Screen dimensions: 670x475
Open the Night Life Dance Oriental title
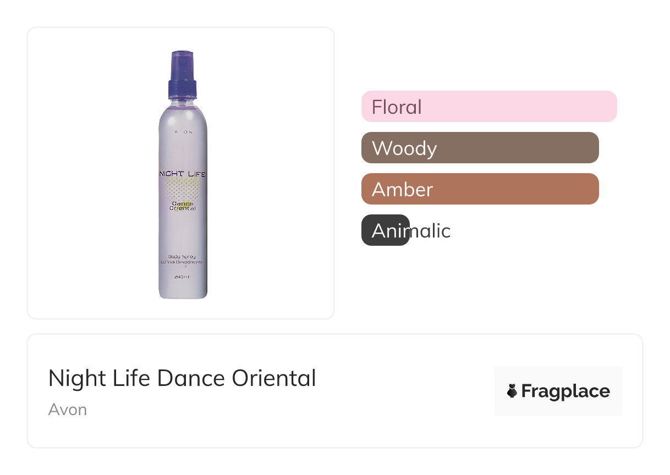pos(182,378)
